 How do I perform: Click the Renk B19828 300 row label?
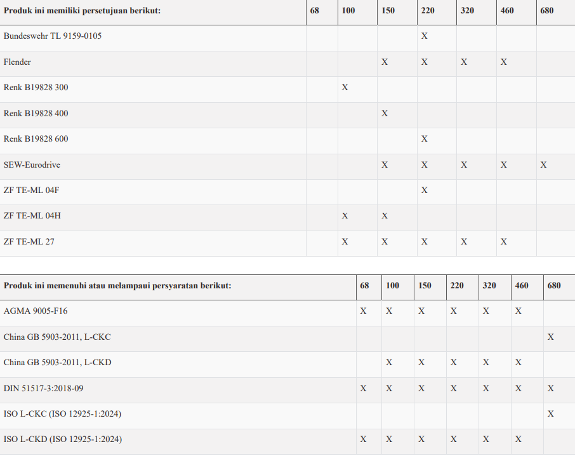tap(36, 88)
